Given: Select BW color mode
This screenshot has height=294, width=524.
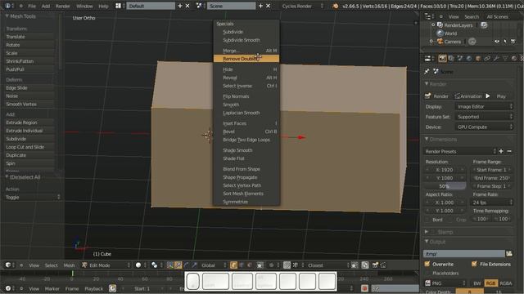Looking at the screenshot, I should click(x=477, y=283).
